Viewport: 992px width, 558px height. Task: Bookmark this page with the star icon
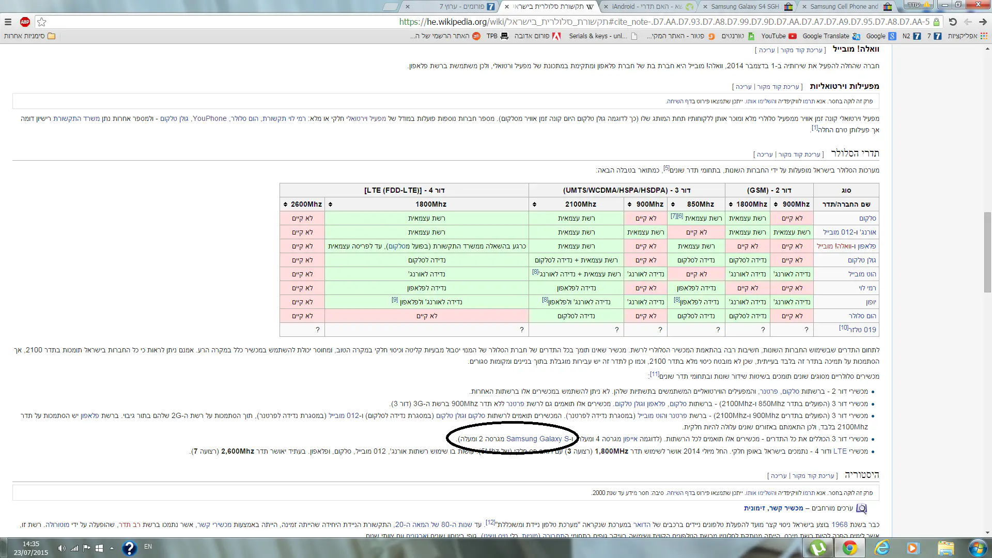[x=42, y=22]
